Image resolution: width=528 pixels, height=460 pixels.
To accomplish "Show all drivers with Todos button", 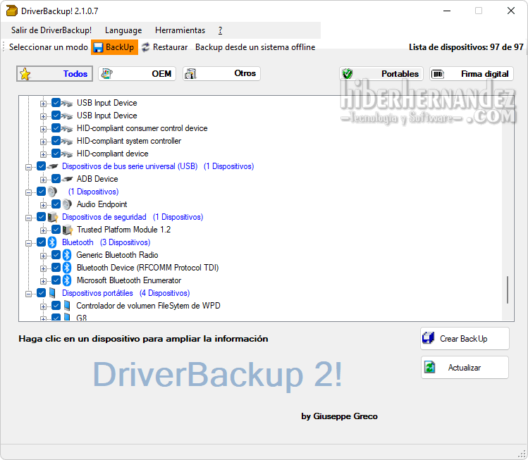I will (54, 74).
